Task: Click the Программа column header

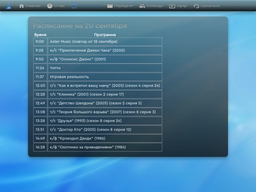Action: click(105, 35)
